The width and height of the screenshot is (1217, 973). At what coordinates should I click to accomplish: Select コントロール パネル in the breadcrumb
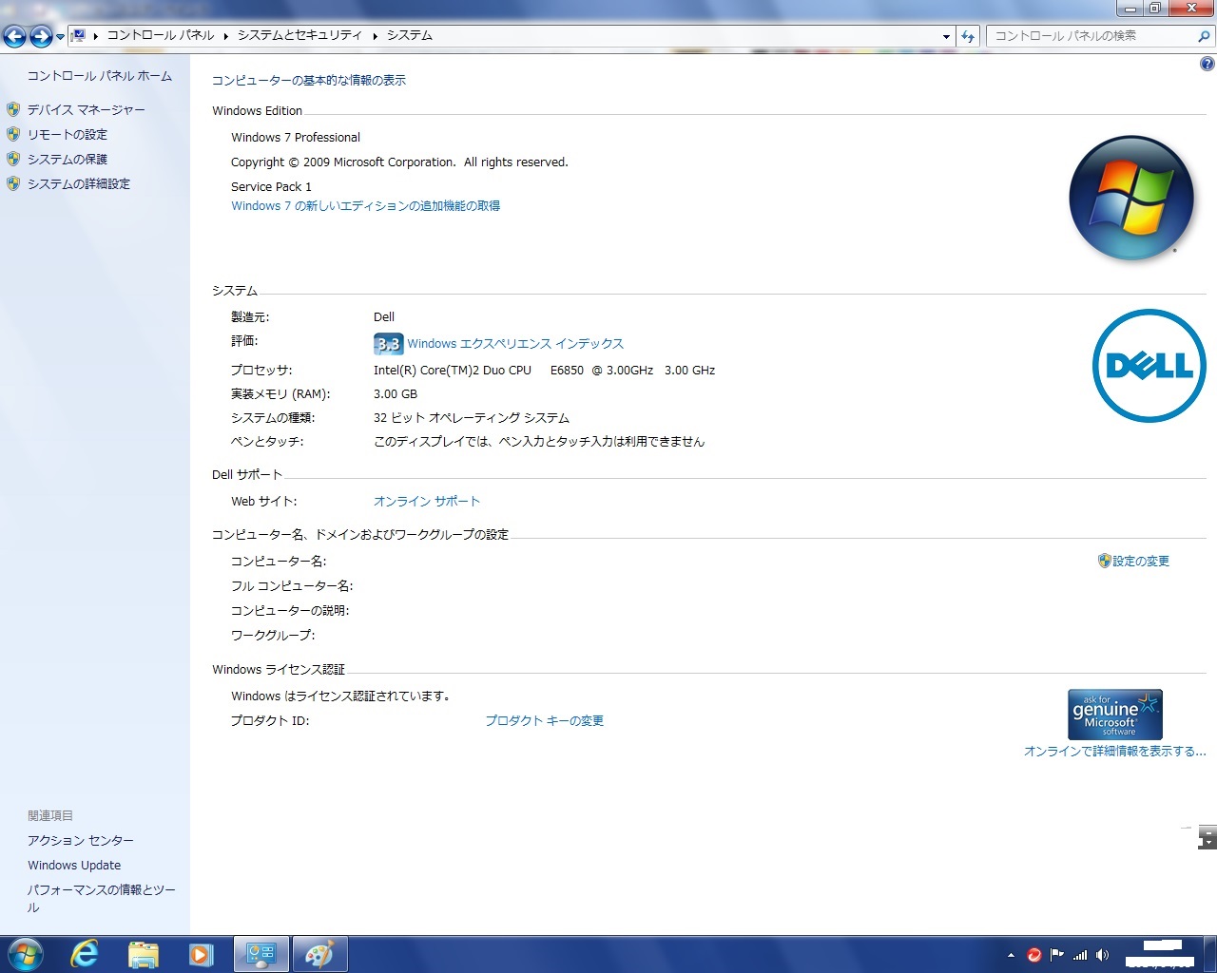click(x=161, y=35)
